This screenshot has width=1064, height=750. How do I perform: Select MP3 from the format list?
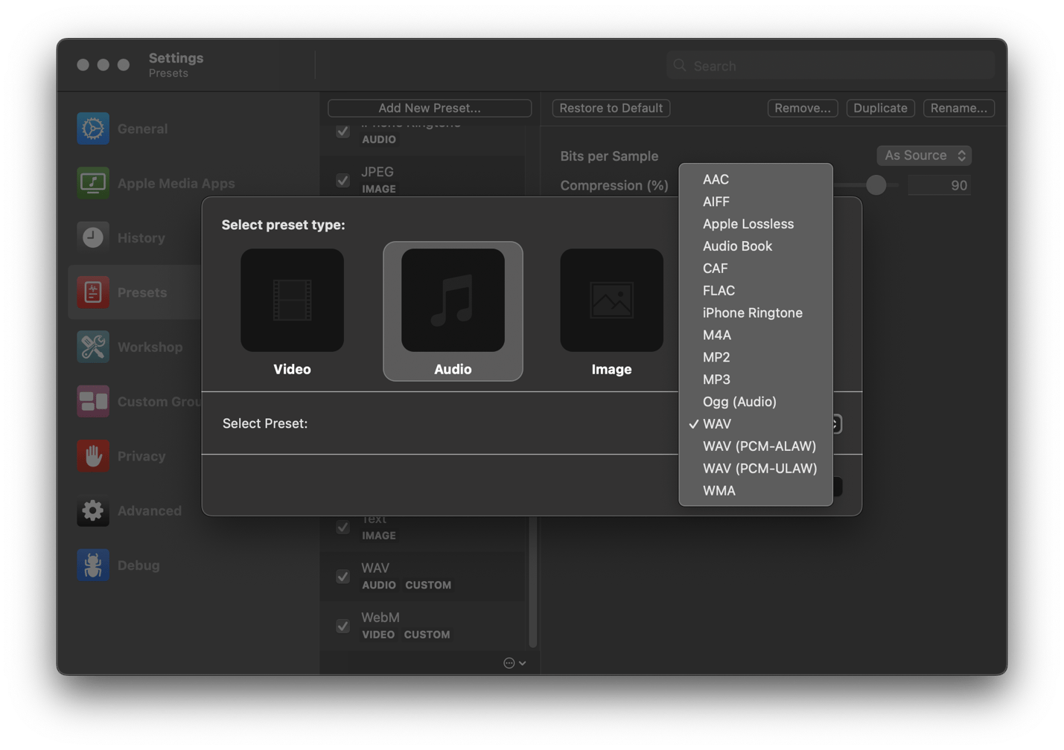pyautogui.click(x=716, y=379)
